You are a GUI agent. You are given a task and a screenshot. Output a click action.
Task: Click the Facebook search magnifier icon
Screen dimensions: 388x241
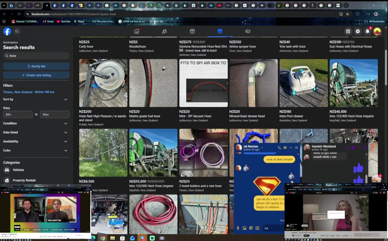[17, 31]
